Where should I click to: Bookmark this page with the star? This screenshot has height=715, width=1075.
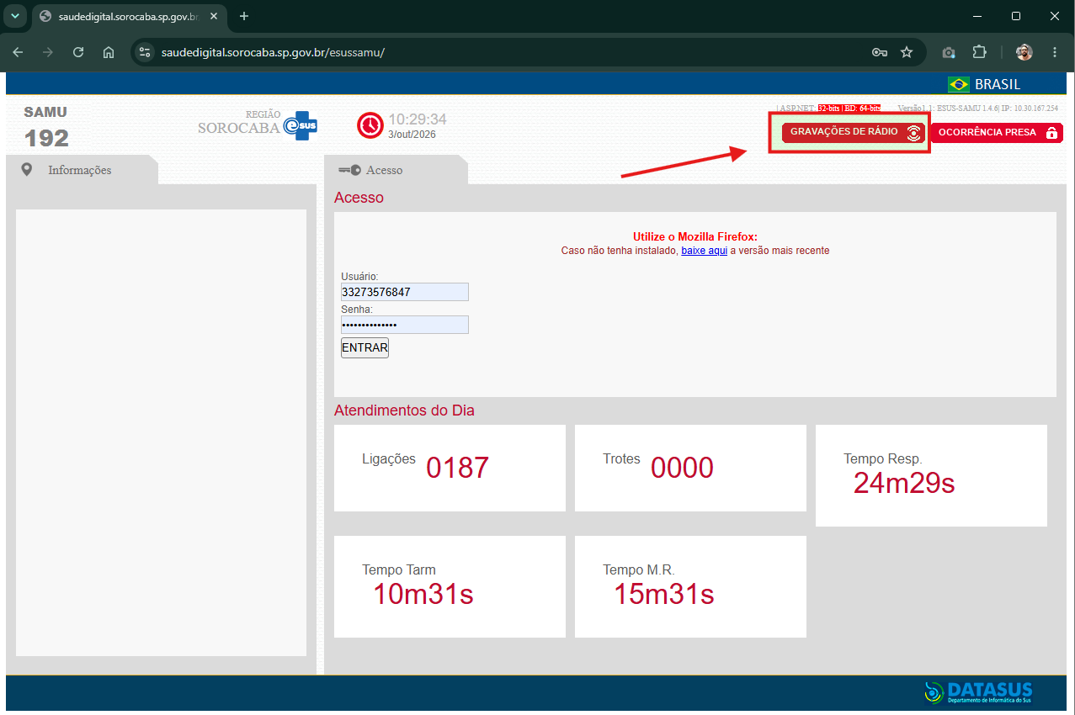coord(907,52)
